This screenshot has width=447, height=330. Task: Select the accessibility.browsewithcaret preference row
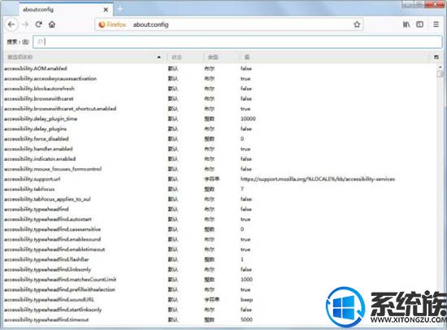point(219,98)
